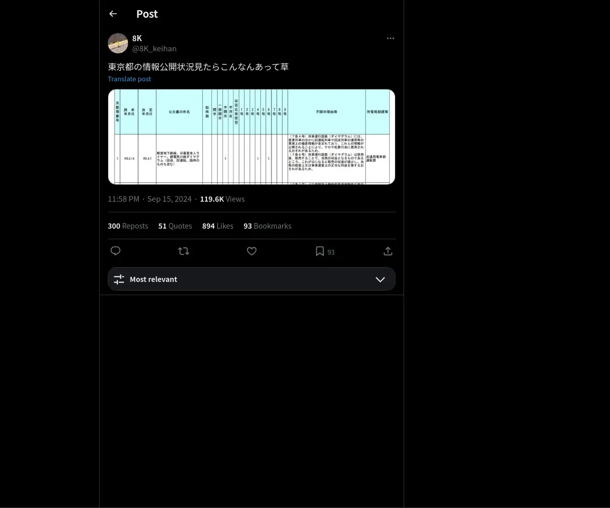This screenshot has height=508, width=610.
Task: Go back using the left arrow
Action: 113,14
